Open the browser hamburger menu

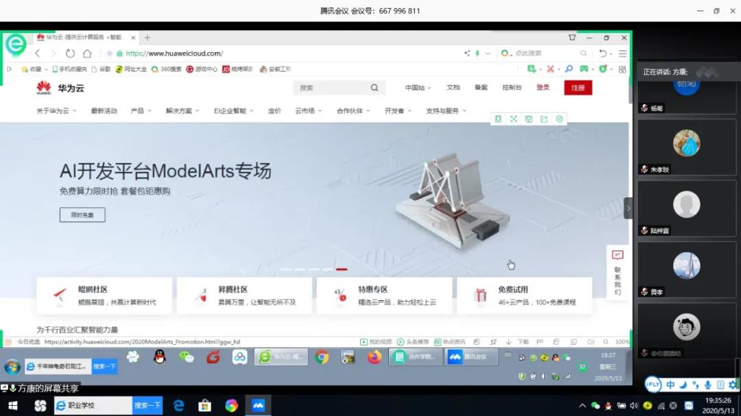click(x=622, y=53)
